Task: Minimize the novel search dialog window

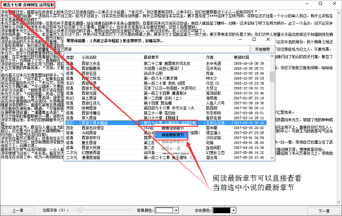Action: 241,39
